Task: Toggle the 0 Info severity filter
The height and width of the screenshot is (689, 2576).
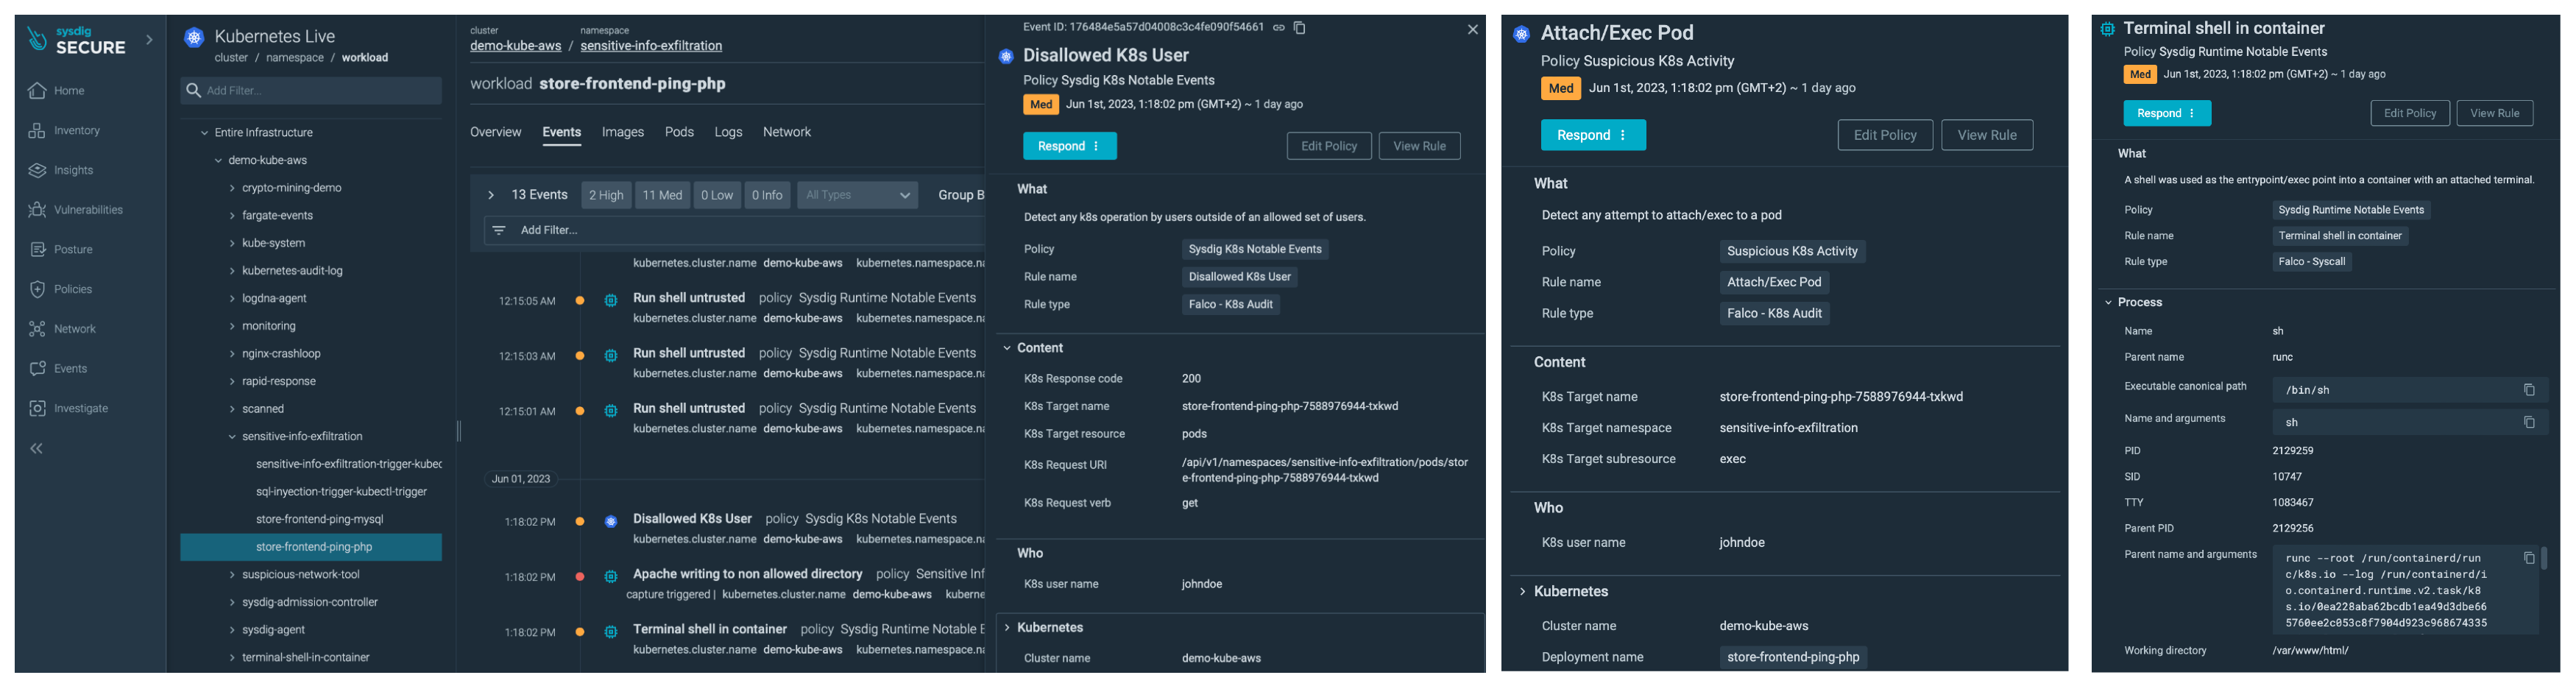Action: coord(767,196)
